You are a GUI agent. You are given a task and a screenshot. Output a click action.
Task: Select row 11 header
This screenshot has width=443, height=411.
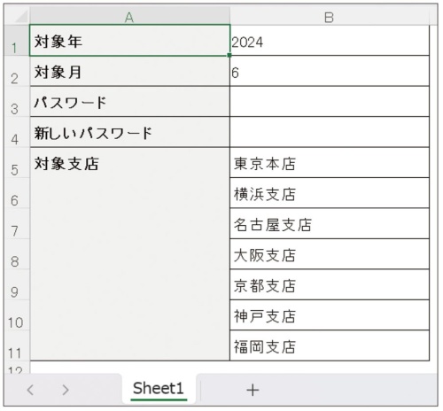click(17, 345)
